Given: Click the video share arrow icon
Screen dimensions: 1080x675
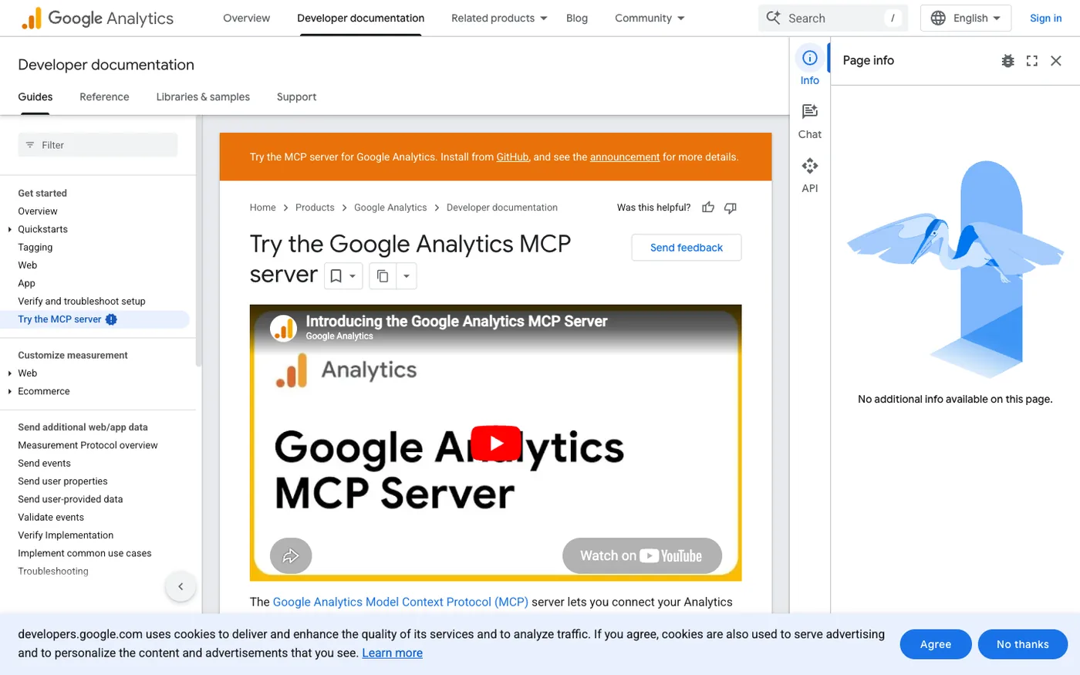Looking at the screenshot, I should (291, 555).
